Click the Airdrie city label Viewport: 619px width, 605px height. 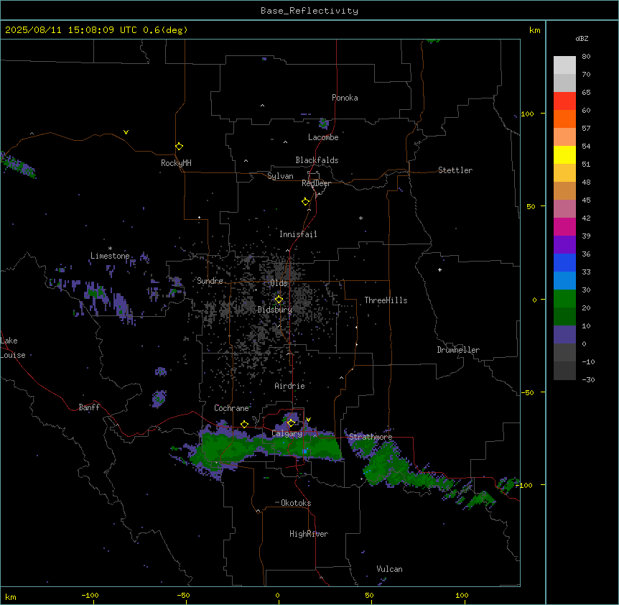pyautogui.click(x=289, y=386)
